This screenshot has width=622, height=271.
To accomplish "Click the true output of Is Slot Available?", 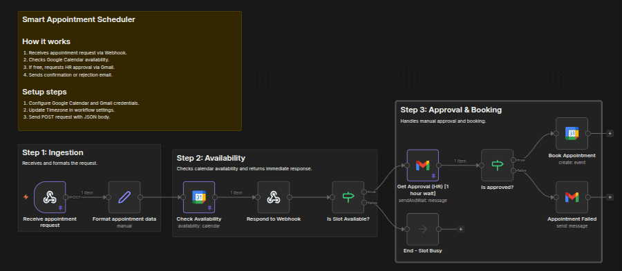I will pos(364,192).
